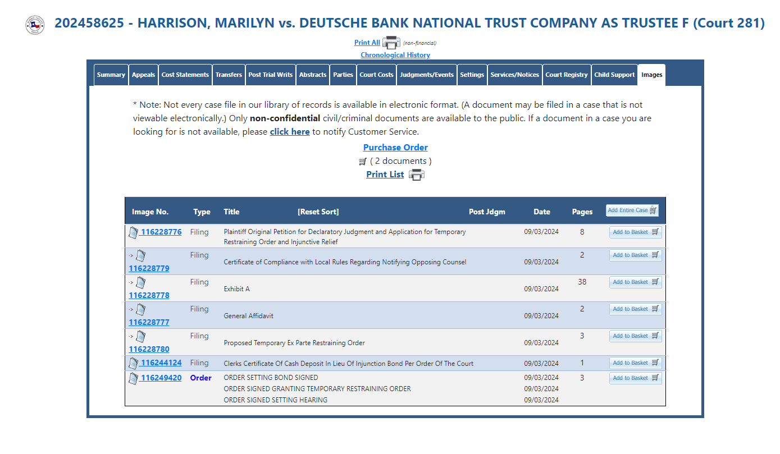Click Add Entire Case button
The image size is (780, 454).
(x=632, y=210)
